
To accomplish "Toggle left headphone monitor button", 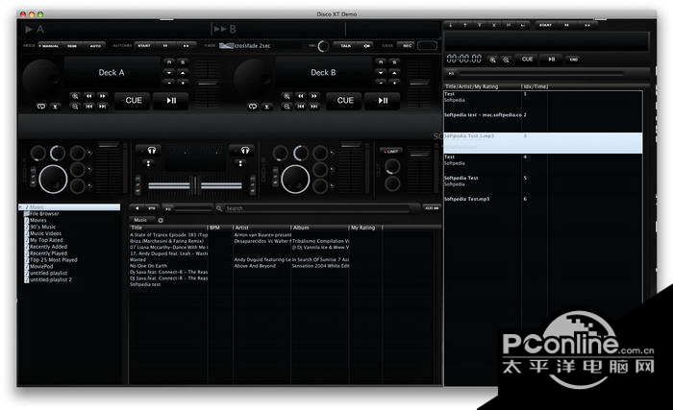I will click(x=149, y=150).
